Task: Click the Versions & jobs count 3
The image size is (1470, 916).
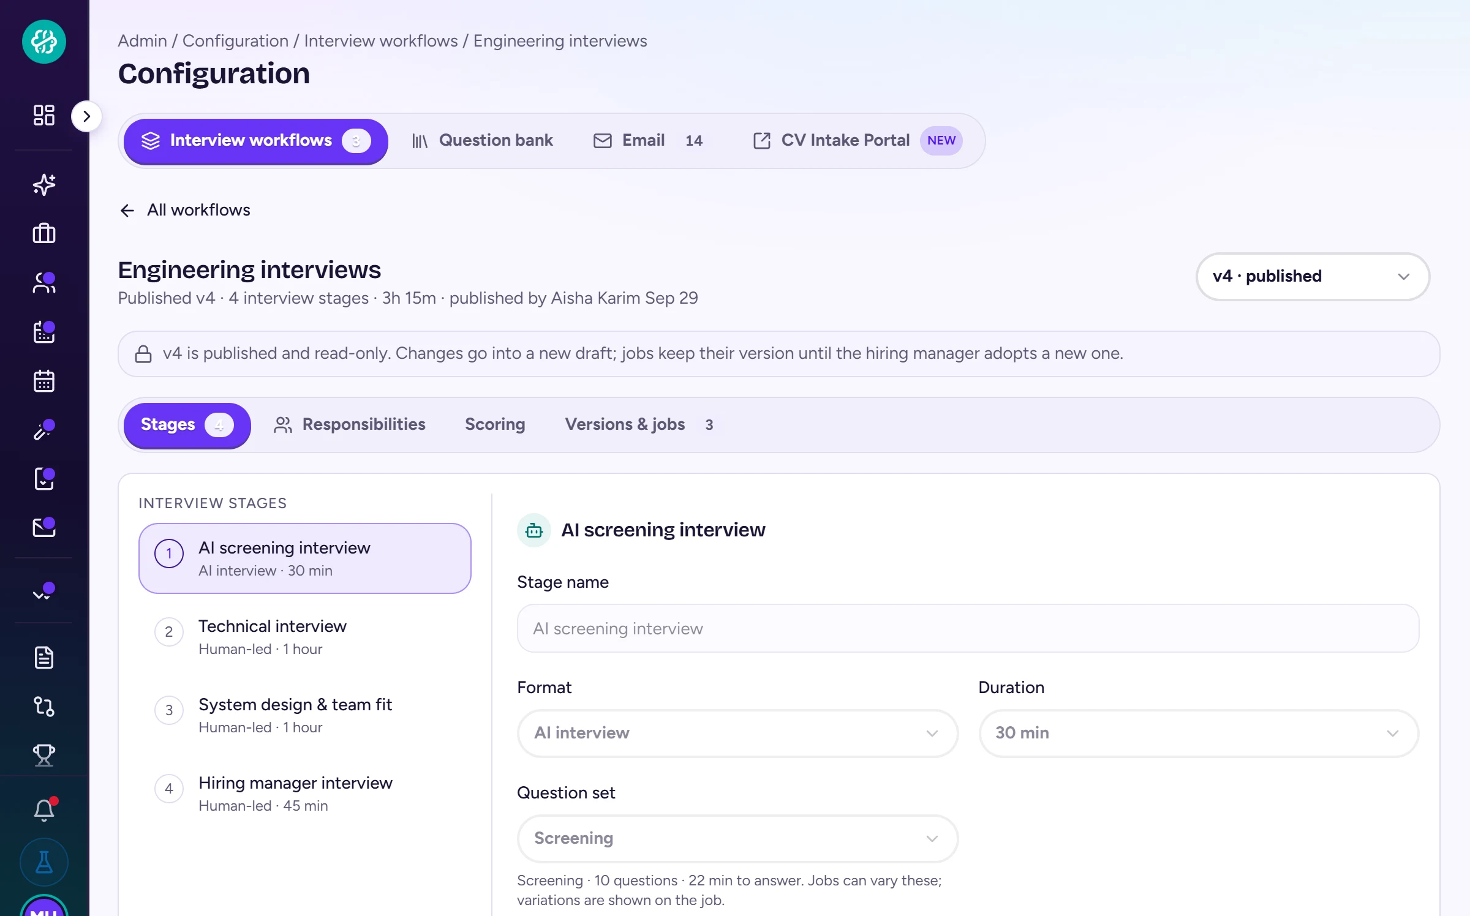Action: 709,425
